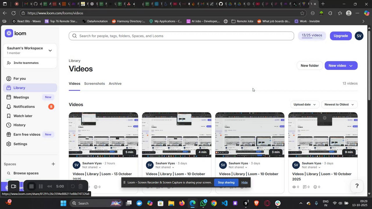Expand Not shared on the 4 min video
Viewport: 372px width, 209px height.
165,167
